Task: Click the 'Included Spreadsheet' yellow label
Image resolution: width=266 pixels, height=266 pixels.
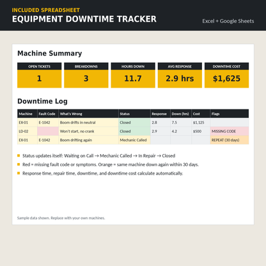Action: tap(46, 10)
